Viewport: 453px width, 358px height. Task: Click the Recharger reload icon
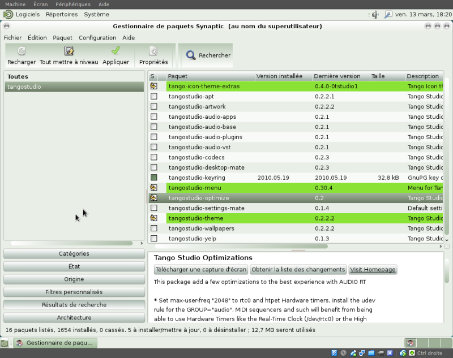[22, 51]
